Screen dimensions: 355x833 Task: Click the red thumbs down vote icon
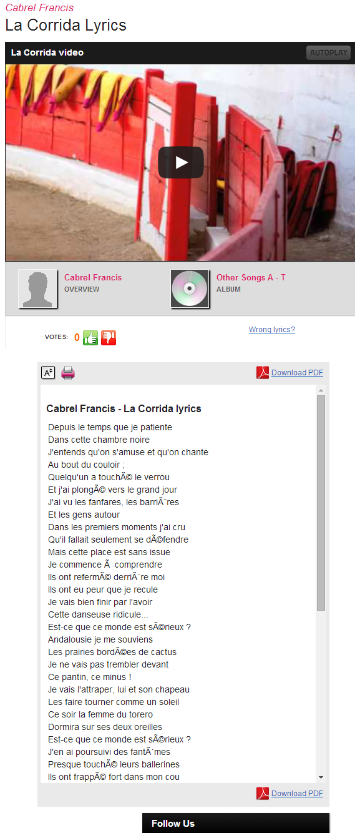[109, 338]
